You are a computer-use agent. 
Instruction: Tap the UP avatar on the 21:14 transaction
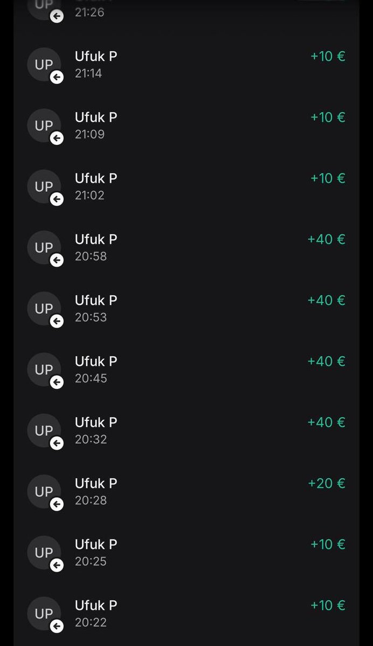coord(44,64)
